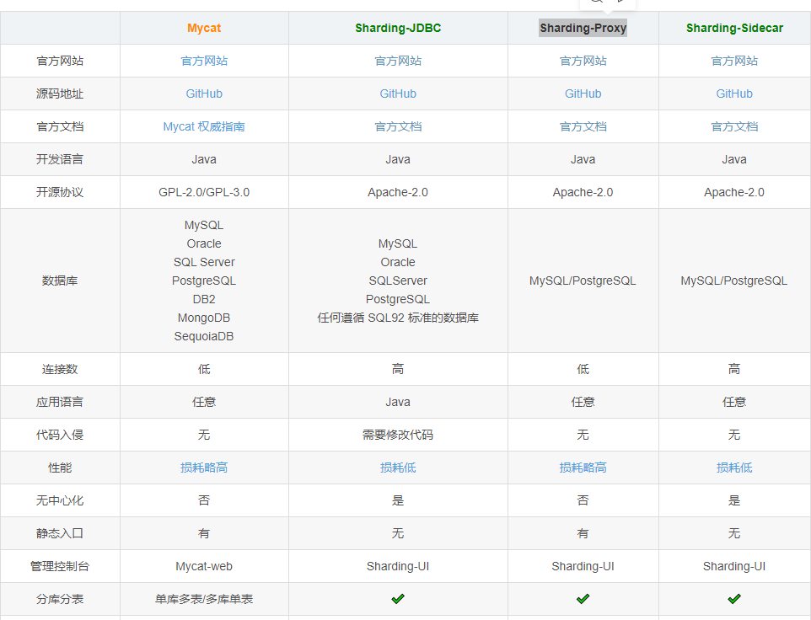Click the 源码地址 row label

[x=60, y=94]
